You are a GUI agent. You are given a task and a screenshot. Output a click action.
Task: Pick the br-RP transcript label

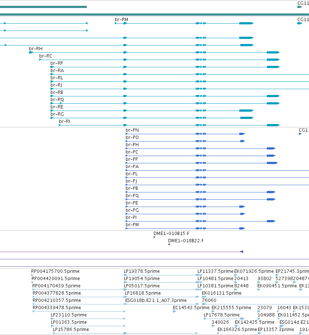click(57, 63)
